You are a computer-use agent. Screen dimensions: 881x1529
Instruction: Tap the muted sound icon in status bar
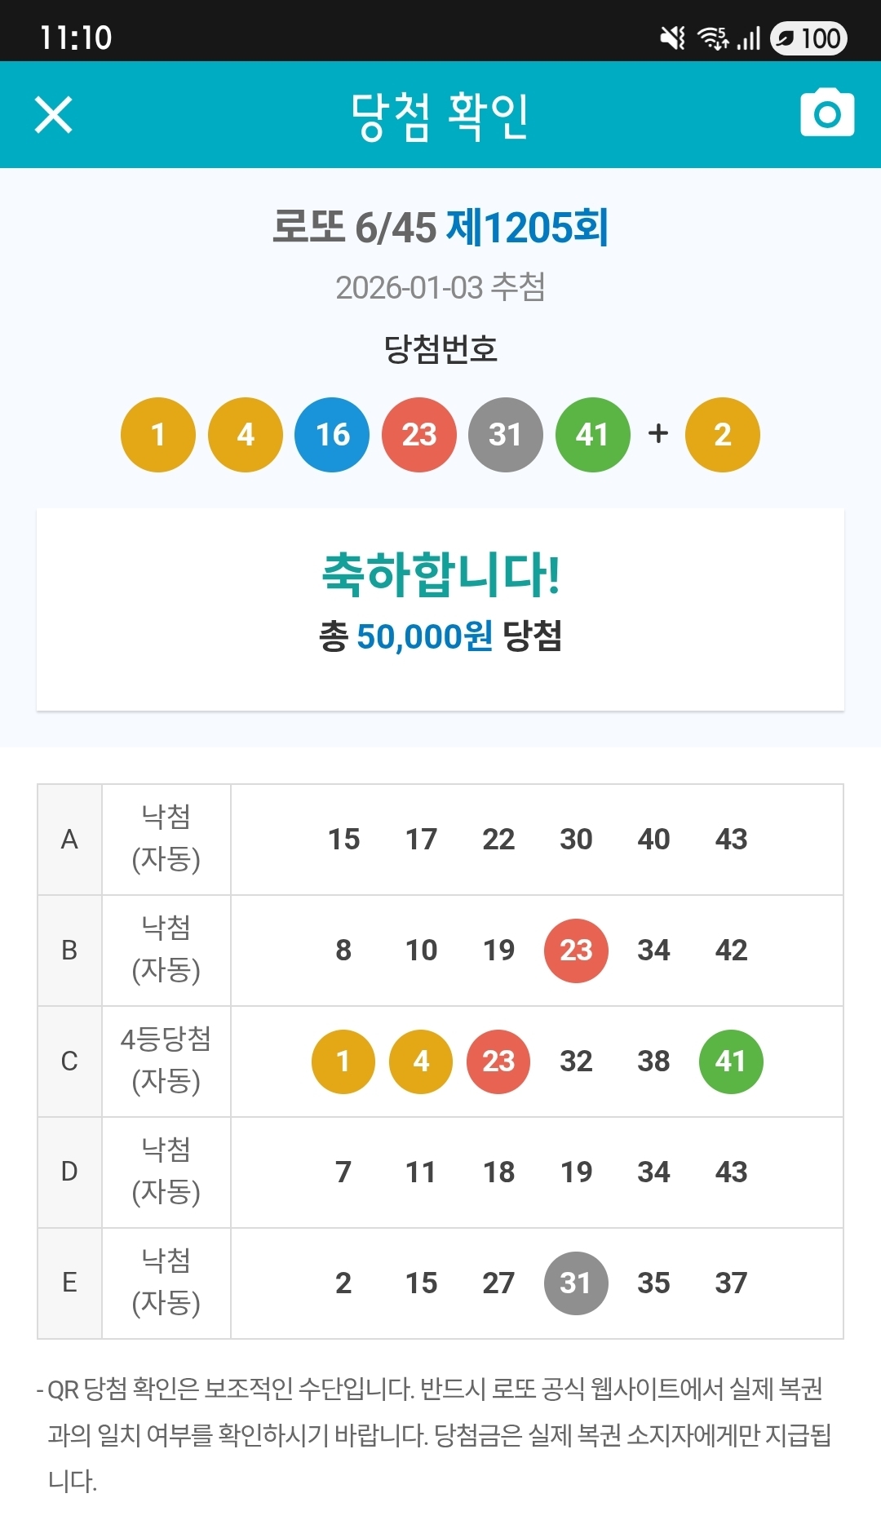pos(673,38)
